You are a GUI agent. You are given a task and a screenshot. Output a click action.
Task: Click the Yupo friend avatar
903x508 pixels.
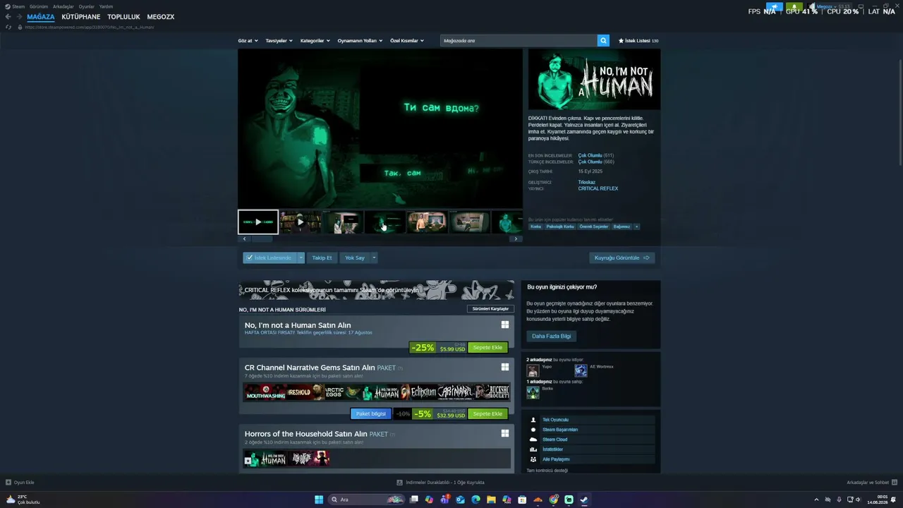click(x=533, y=370)
